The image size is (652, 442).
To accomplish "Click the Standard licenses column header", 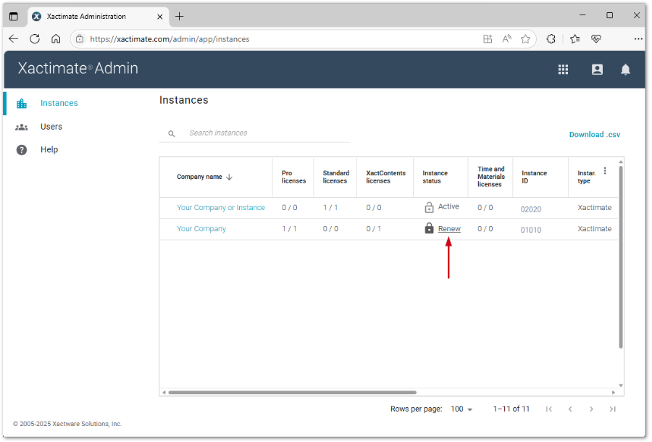I will [336, 177].
